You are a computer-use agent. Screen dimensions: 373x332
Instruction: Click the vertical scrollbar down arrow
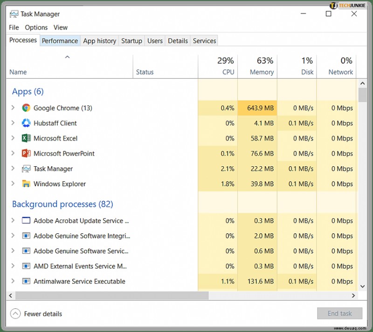(x=363, y=286)
